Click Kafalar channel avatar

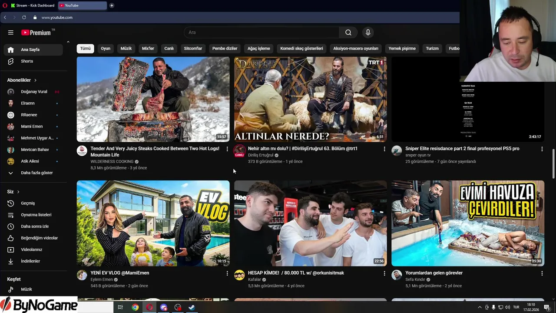pyautogui.click(x=239, y=275)
